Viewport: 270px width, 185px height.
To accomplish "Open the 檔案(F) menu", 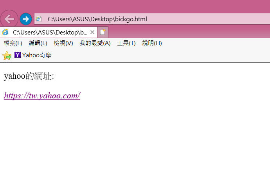I will tap(13, 43).
